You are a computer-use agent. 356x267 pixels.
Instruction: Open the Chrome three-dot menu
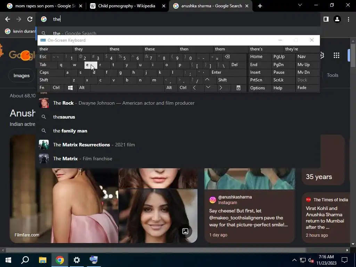(348, 19)
